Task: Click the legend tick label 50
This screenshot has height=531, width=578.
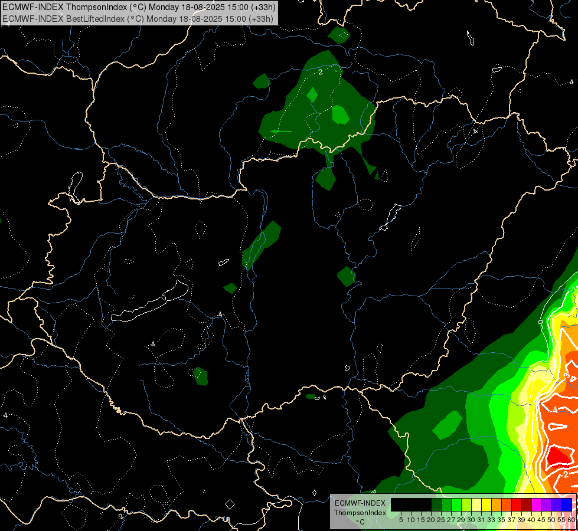Action: (x=551, y=520)
